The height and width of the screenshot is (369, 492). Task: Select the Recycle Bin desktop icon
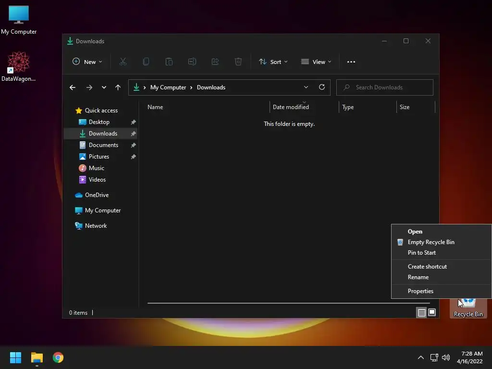click(x=468, y=308)
